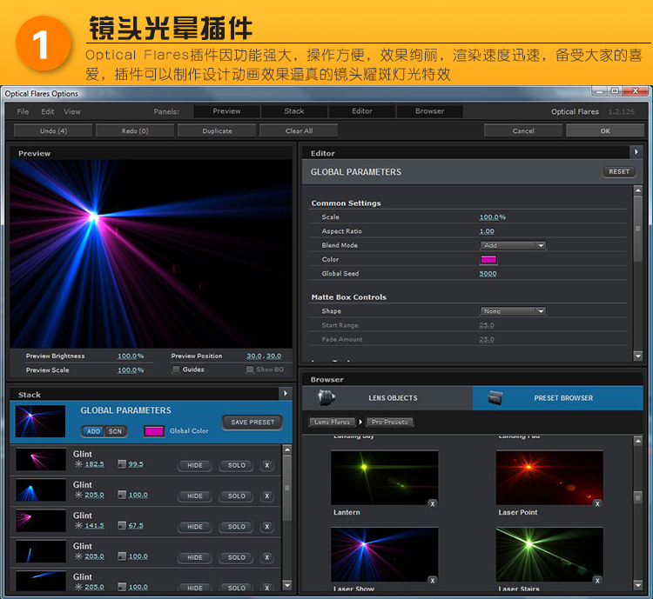Click brightness star icon of Glint 141.5

click(78, 526)
